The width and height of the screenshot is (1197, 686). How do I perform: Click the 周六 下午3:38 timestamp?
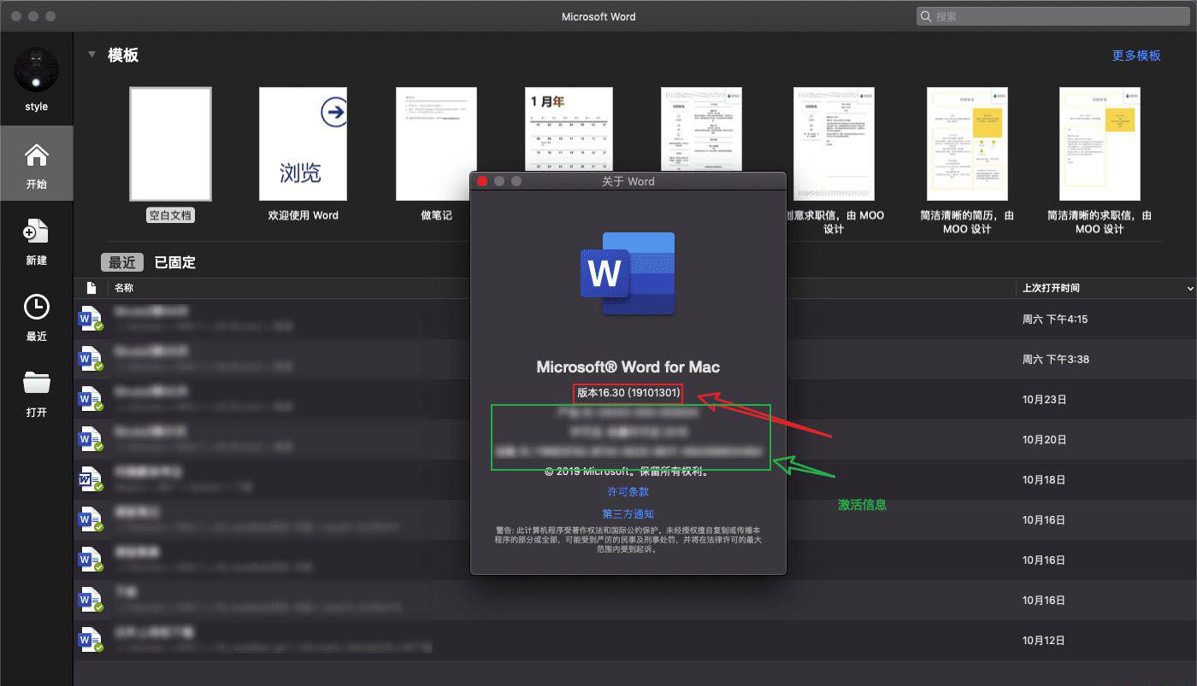point(1056,359)
